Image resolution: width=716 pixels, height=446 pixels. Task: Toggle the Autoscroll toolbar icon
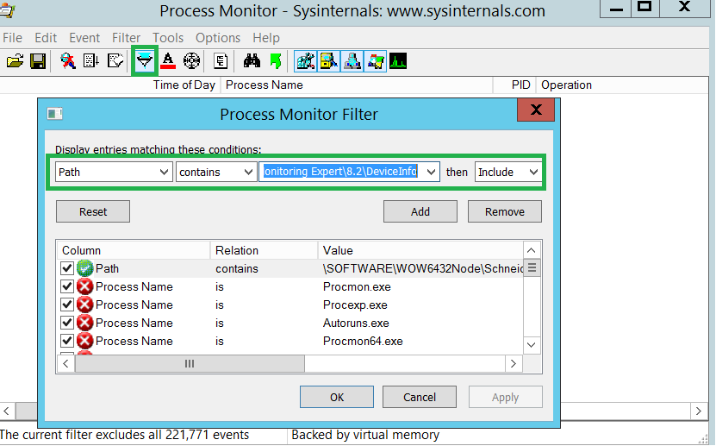91,60
